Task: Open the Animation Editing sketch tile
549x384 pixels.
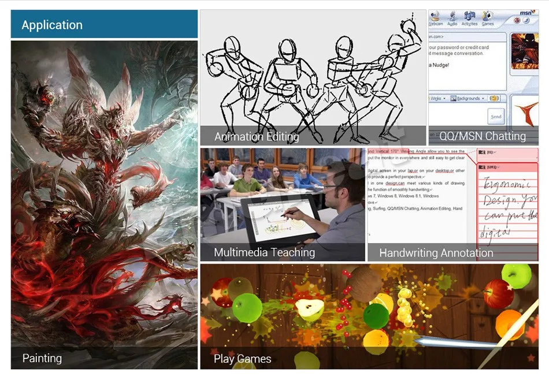Action: (313, 77)
